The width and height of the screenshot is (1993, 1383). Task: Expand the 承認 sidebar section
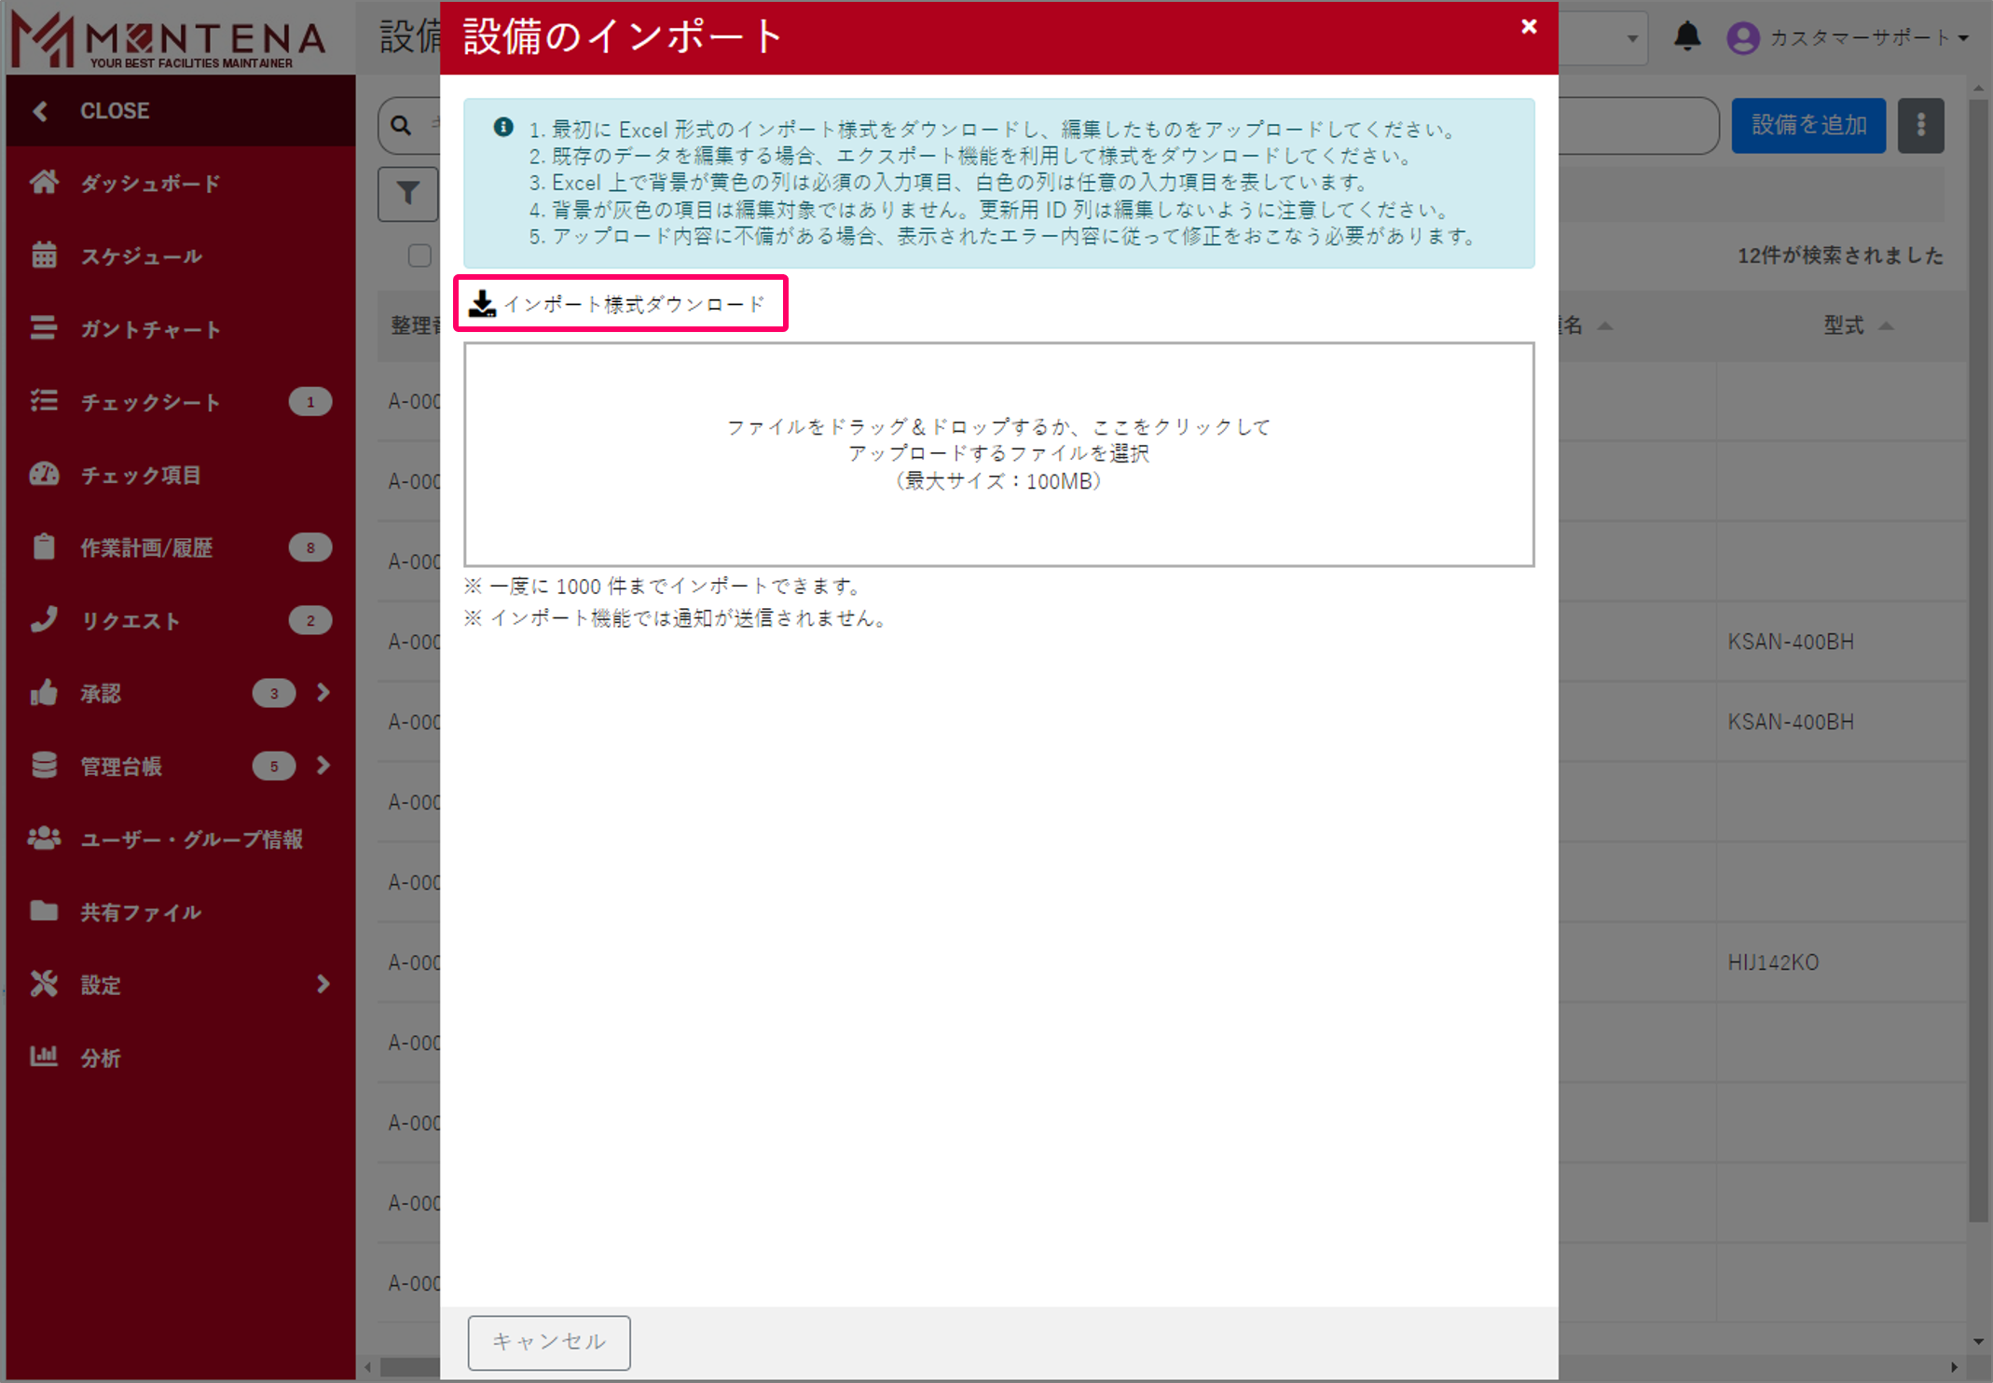click(323, 693)
